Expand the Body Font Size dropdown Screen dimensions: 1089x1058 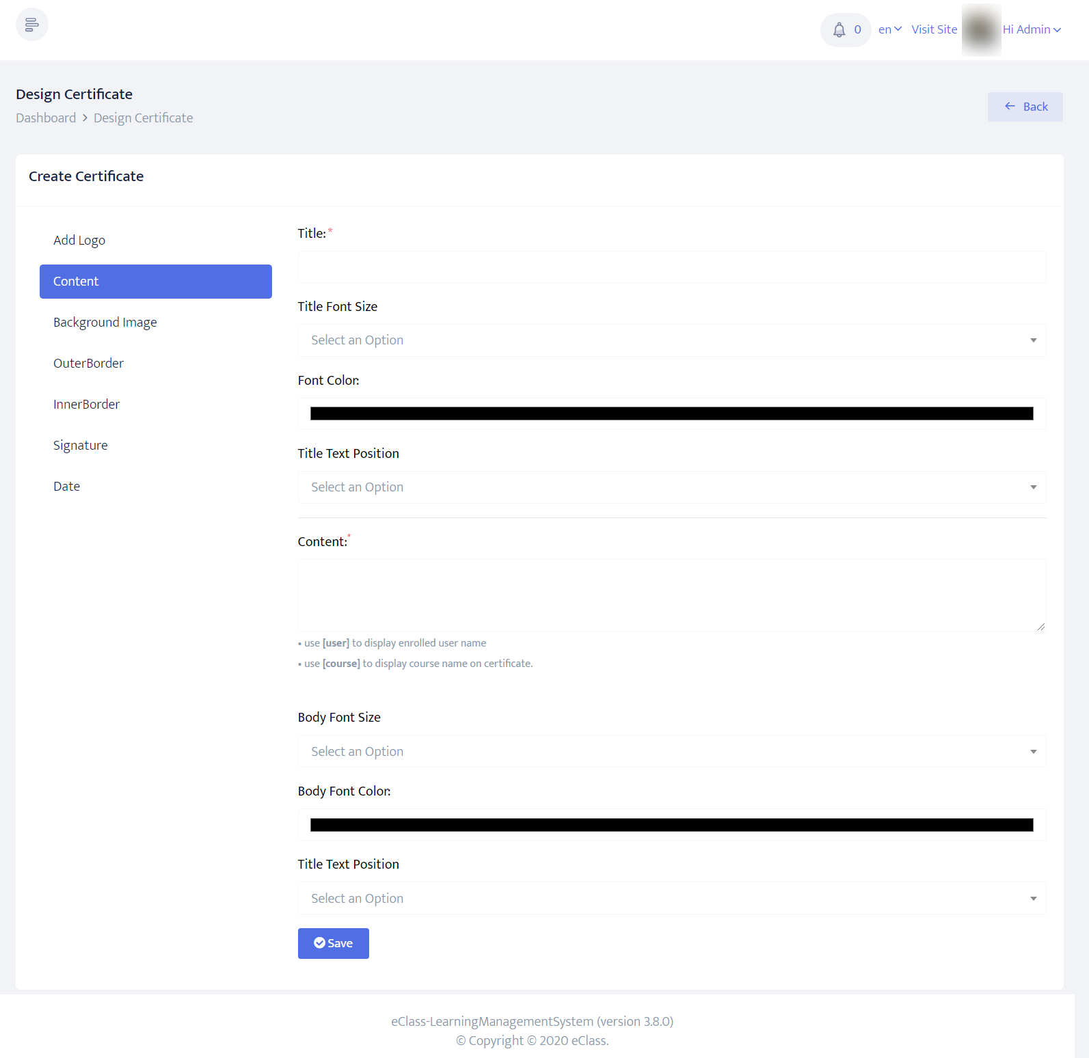click(x=671, y=752)
